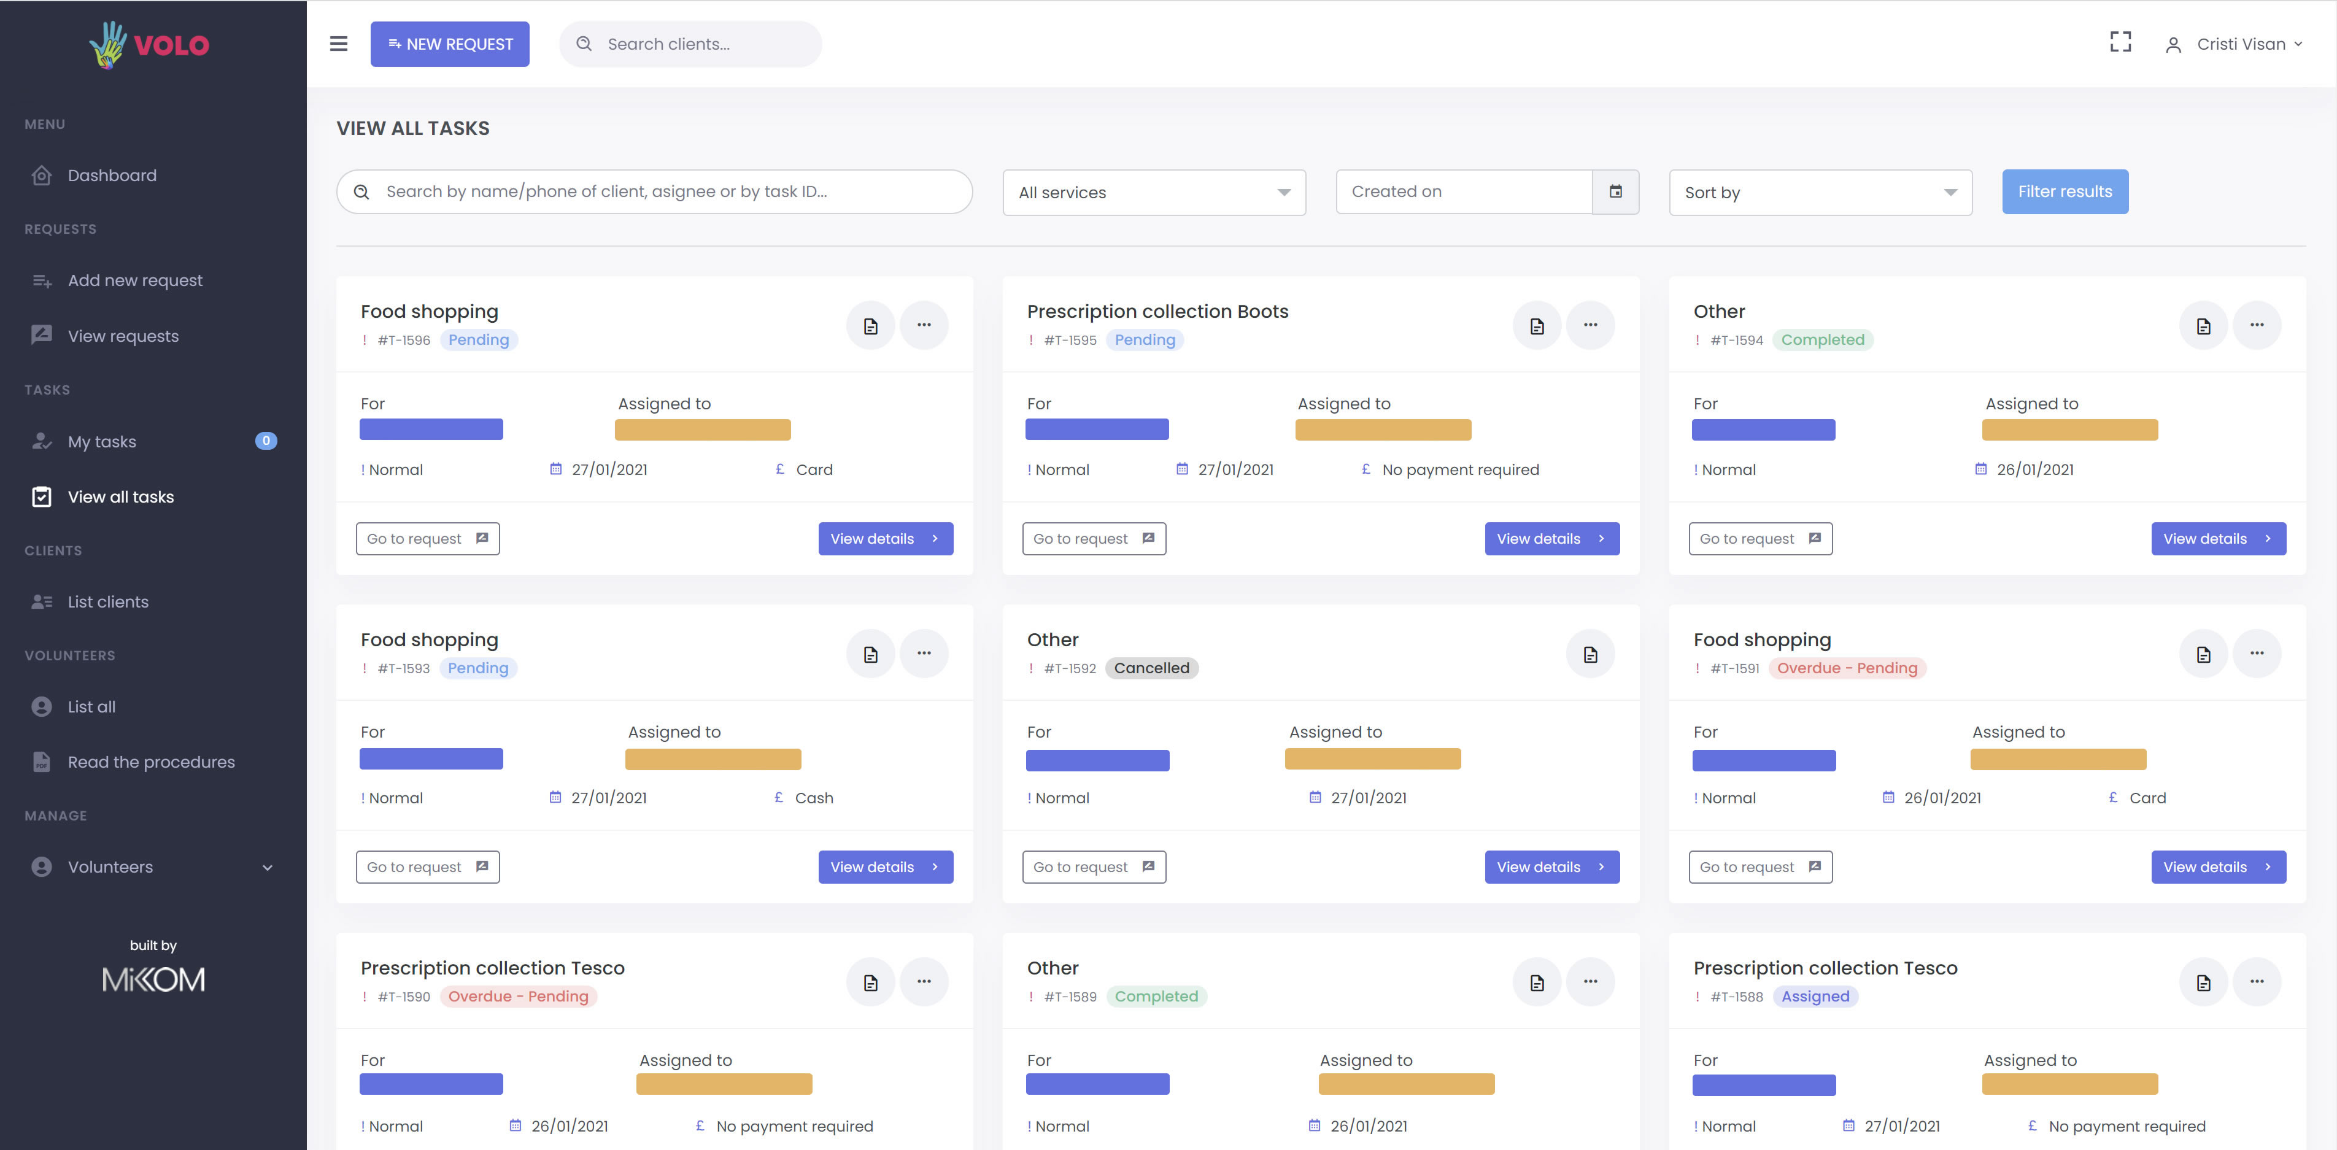Toggle the hamburger sidebar menu icon
The height and width of the screenshot is (1150, 2337).
(338, 44)
